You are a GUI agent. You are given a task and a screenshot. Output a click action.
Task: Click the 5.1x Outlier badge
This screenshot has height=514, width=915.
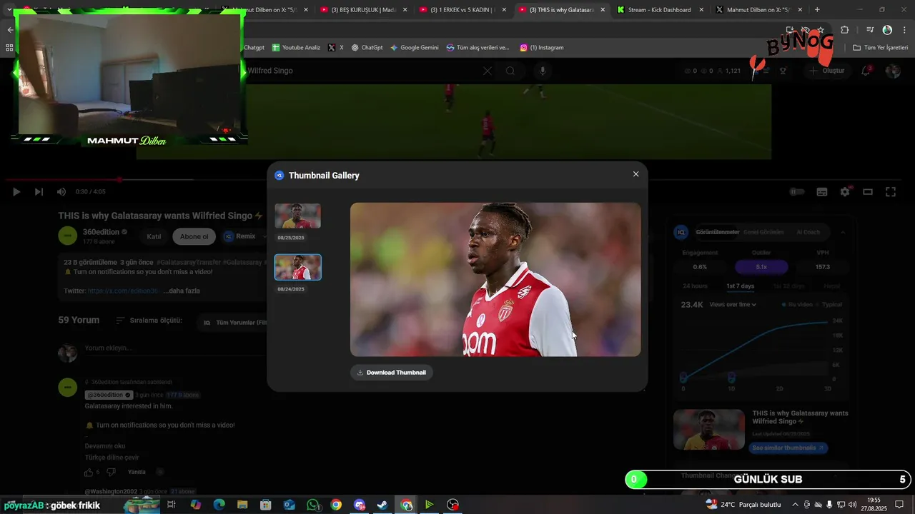[761, 267]
